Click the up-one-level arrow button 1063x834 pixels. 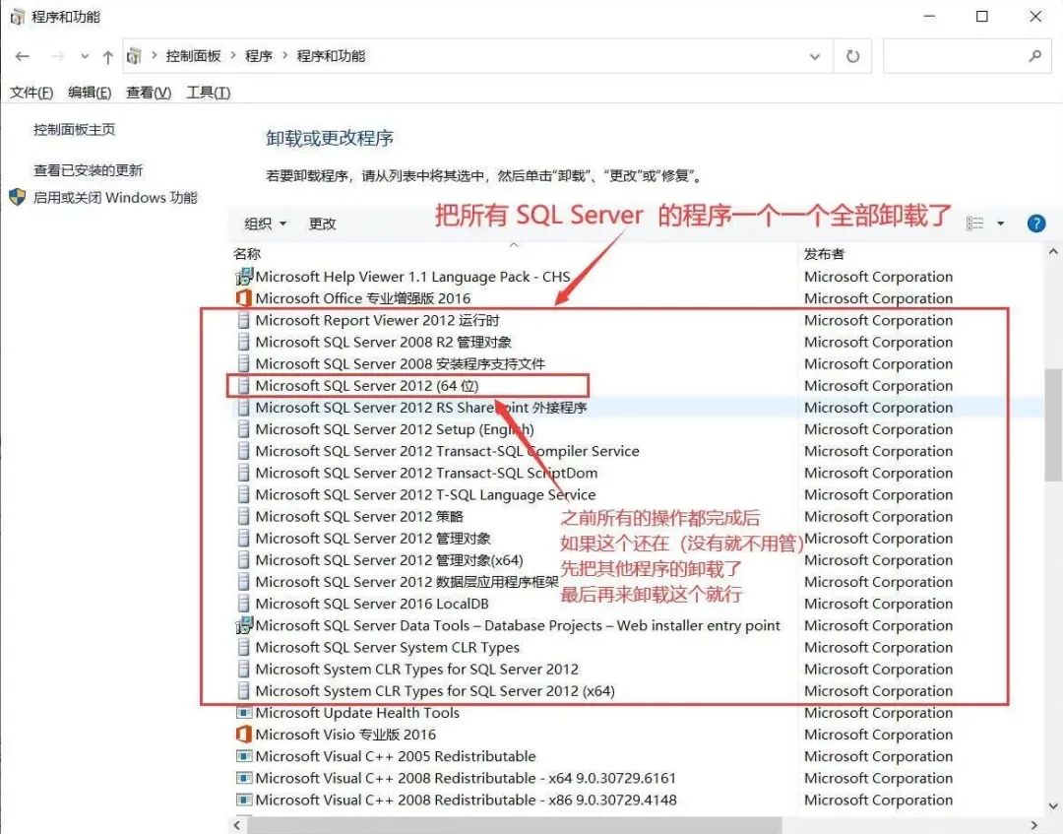(107, 57)
